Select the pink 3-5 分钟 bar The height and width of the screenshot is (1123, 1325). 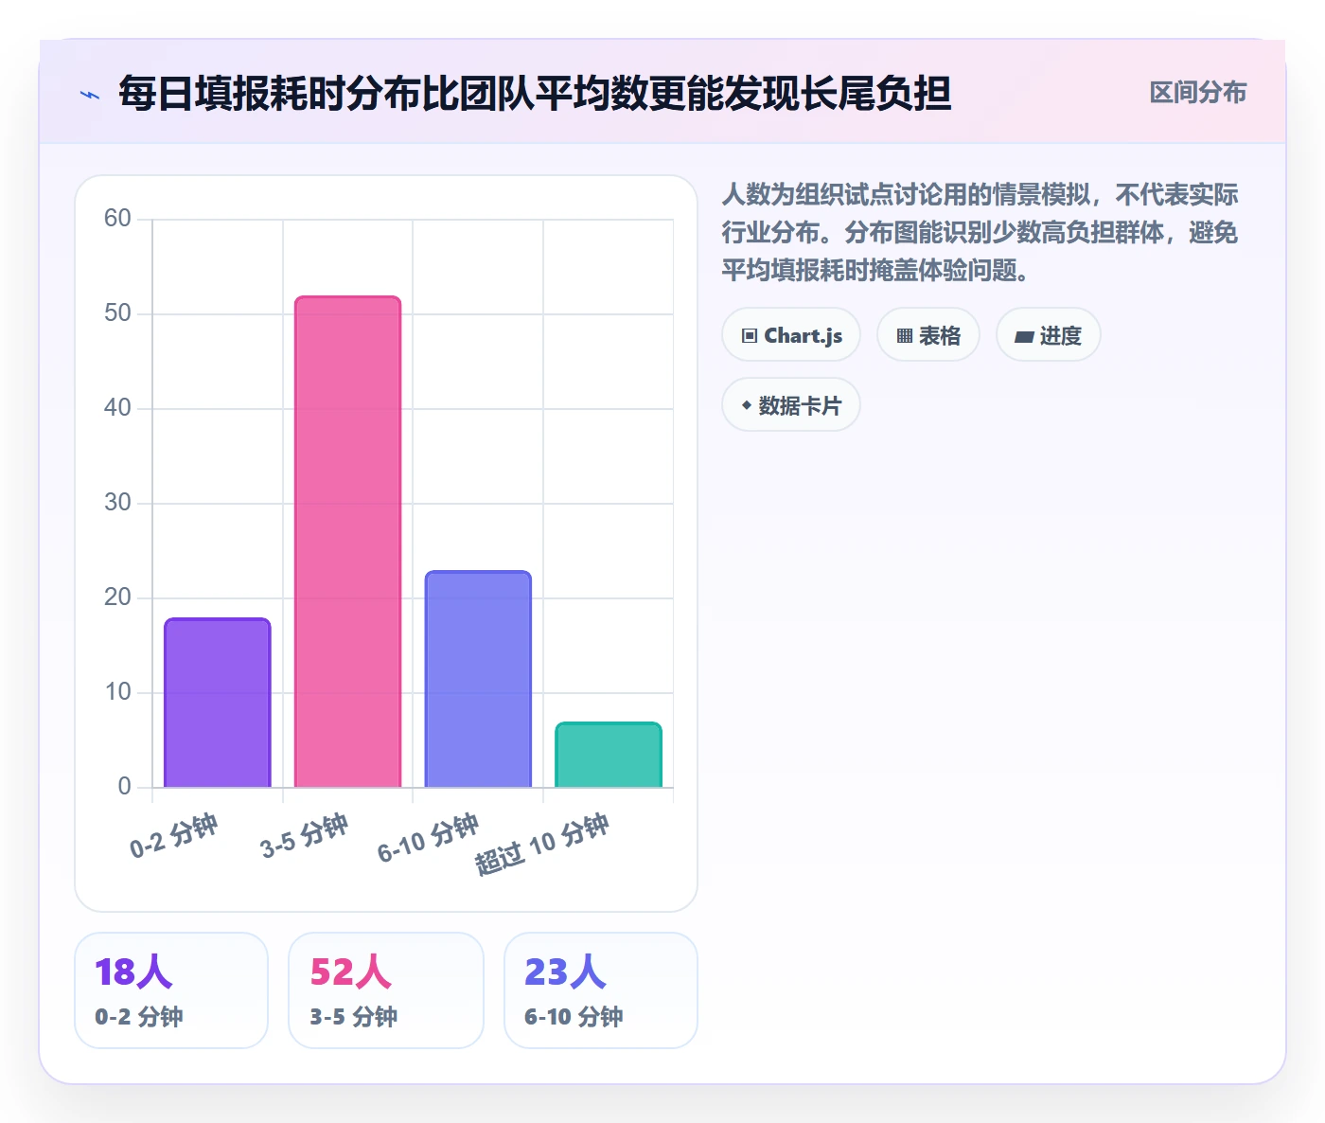tap(347, 542)
